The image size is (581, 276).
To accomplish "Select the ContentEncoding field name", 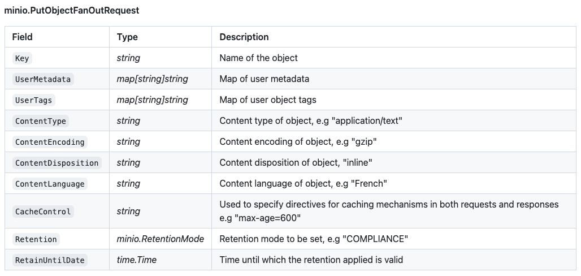I will (50, 142).
